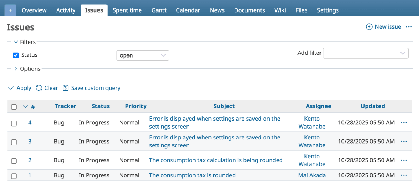Click the Save custom query icon

point(66,88)
